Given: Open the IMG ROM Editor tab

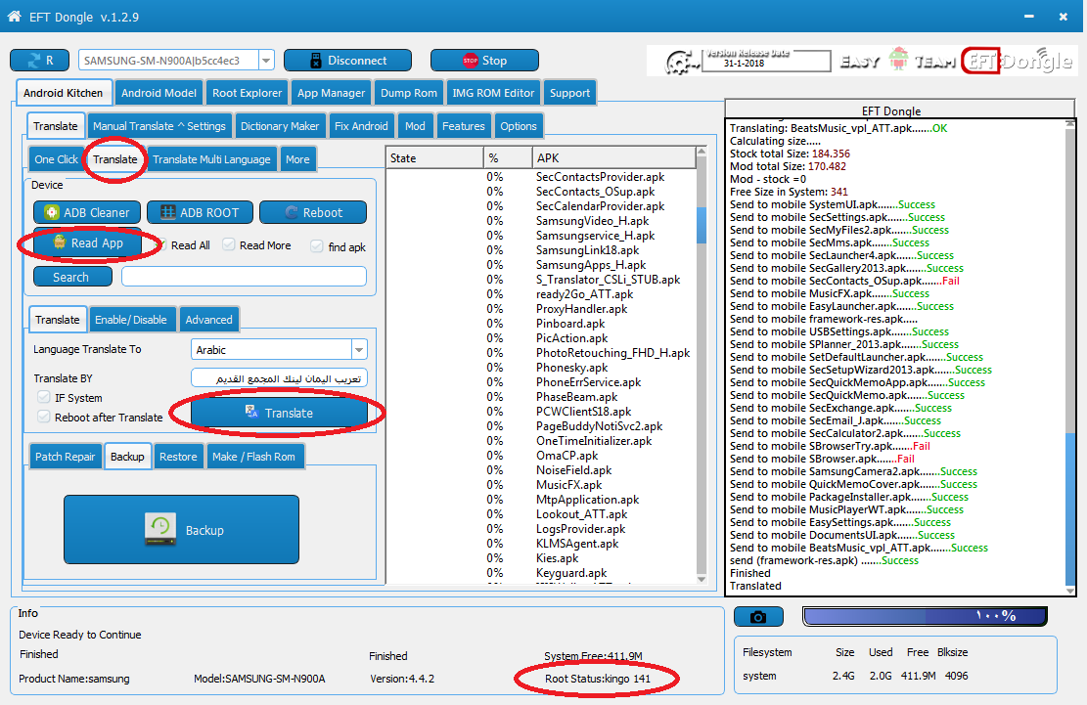Looking at the screenshot, I should 493,93.
